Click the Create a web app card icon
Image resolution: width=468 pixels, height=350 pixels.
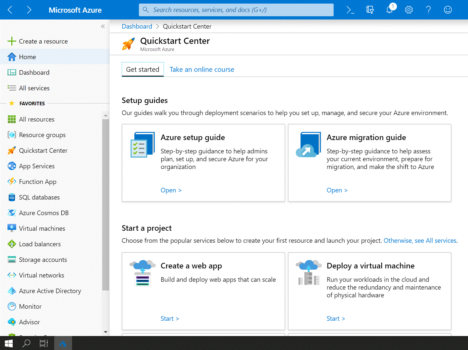(142, 273)
